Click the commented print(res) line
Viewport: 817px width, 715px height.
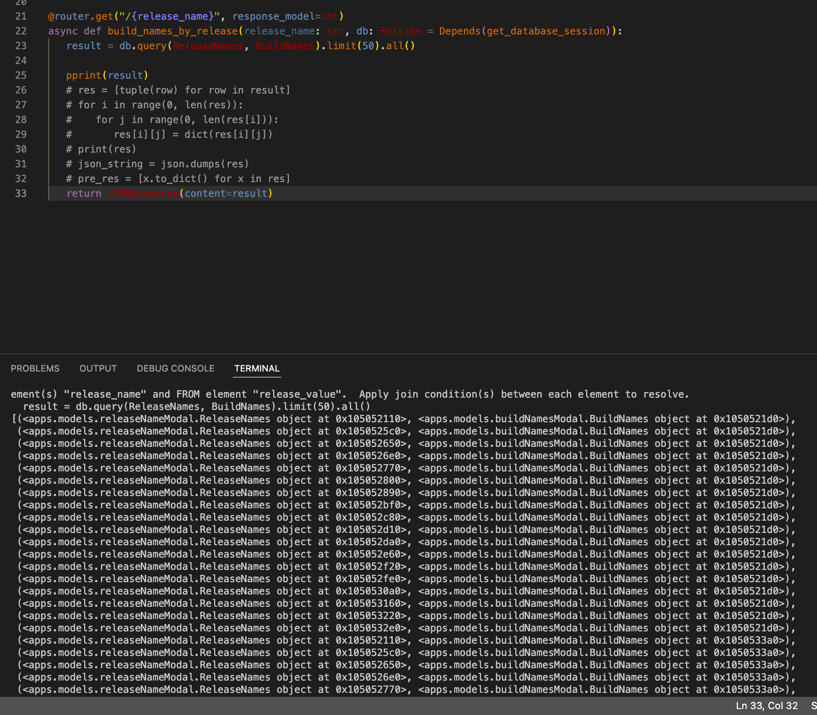coord(101,149)
